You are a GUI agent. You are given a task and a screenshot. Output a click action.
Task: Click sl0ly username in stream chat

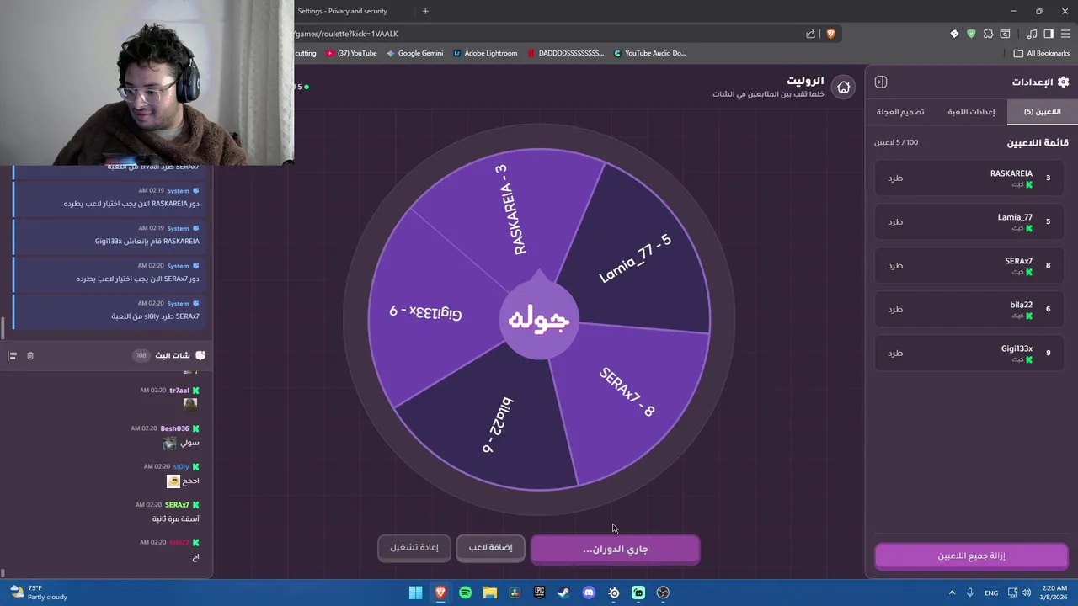(x=181, y=466)
